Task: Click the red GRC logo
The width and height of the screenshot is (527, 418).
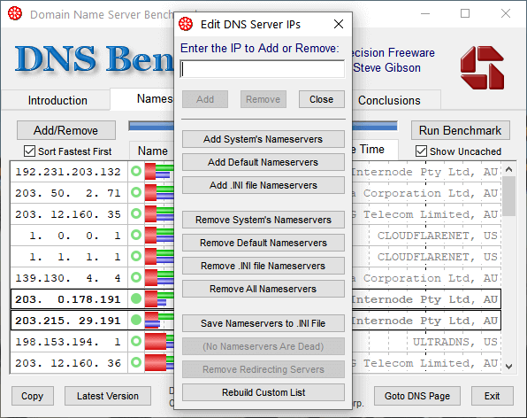Action: (x=482, y=67)
